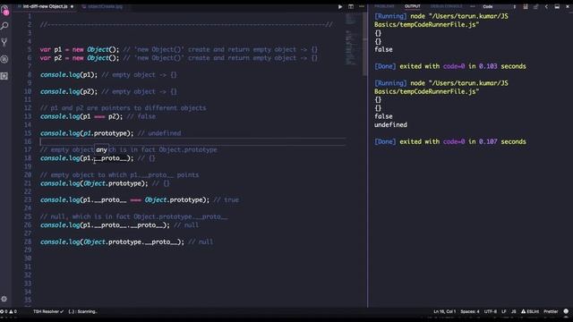Click line 28 Object.prototype.__proto__ log
The image size is (573, 322).
pyautogui.click(x=112, y=241)
